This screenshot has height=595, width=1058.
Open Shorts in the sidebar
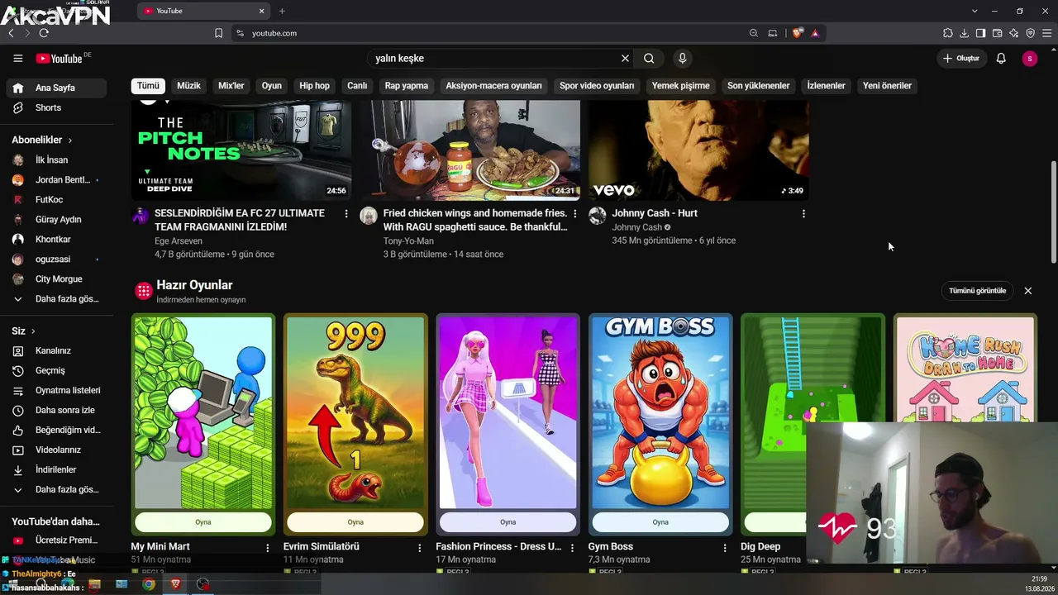pos(56,107)
